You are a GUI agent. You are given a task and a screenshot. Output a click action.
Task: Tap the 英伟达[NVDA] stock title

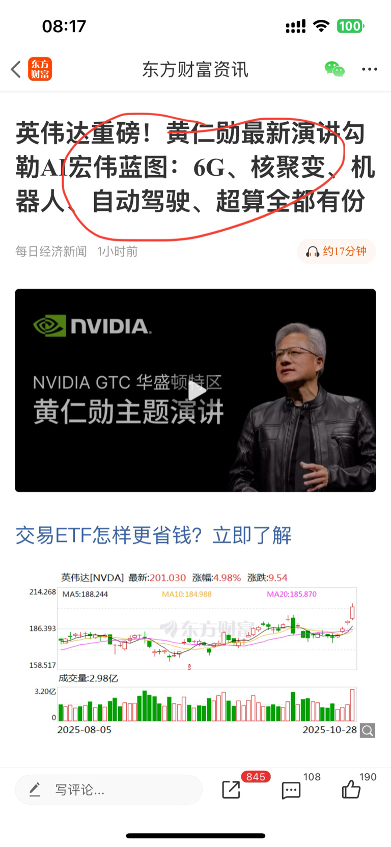point(93,578)
